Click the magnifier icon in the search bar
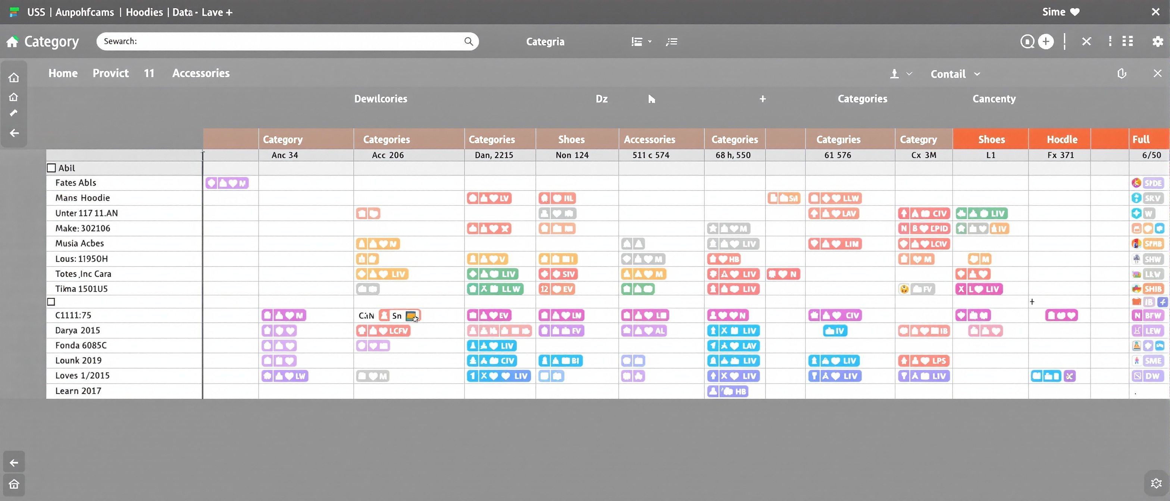This screenshot has height=501, width=1170. point(468,41)
